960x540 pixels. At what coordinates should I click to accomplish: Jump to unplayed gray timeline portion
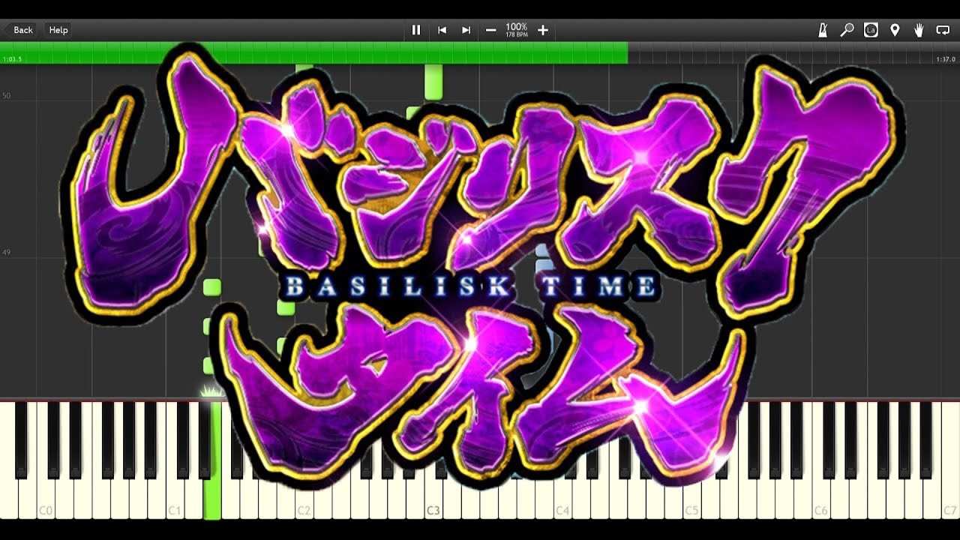pyautogui.click(x=780, y=51)
